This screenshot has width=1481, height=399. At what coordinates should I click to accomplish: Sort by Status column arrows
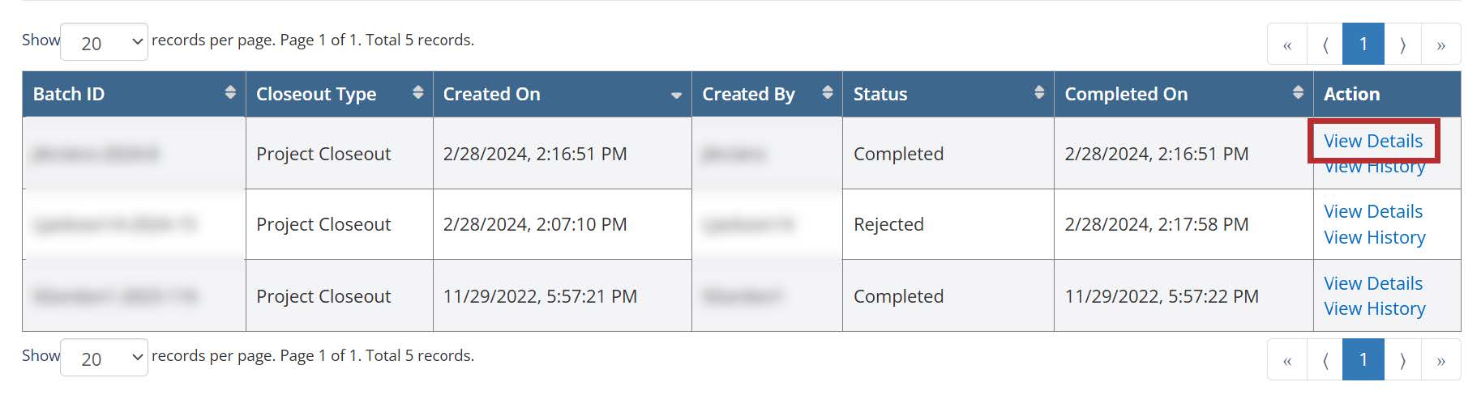pyautogui.click(x=1038, y=92)
